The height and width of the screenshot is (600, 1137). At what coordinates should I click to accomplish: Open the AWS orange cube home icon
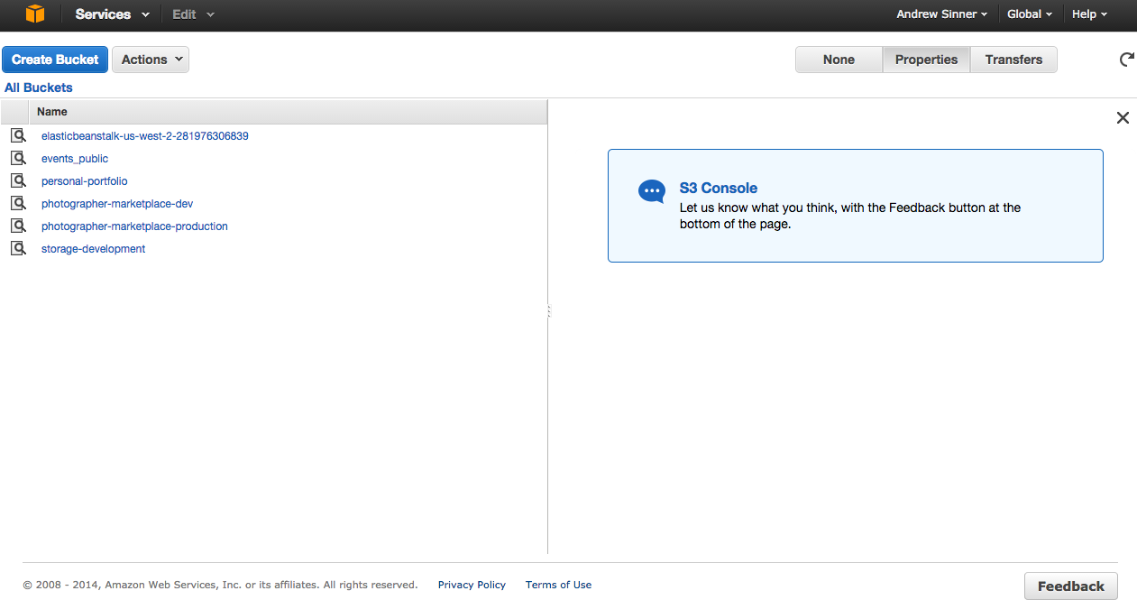tap(35, 14)
